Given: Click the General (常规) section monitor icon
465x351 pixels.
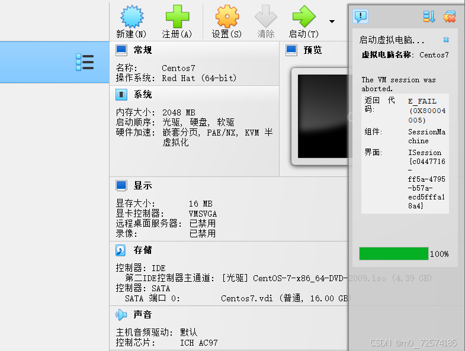Looking at the screenshot, I should click(x=121, y=50).
